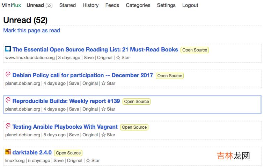
Task: Click Mark this page as read
Action: (32, 30)
